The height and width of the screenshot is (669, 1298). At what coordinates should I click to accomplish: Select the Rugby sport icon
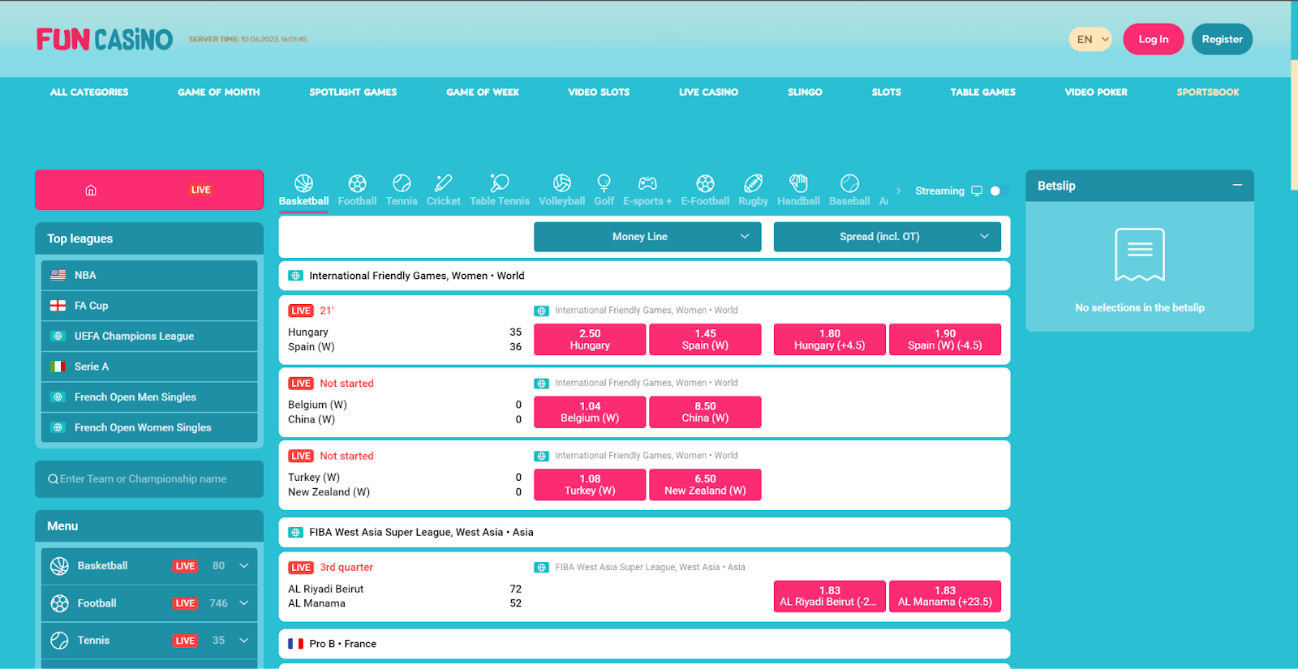(x=753, y=183)
